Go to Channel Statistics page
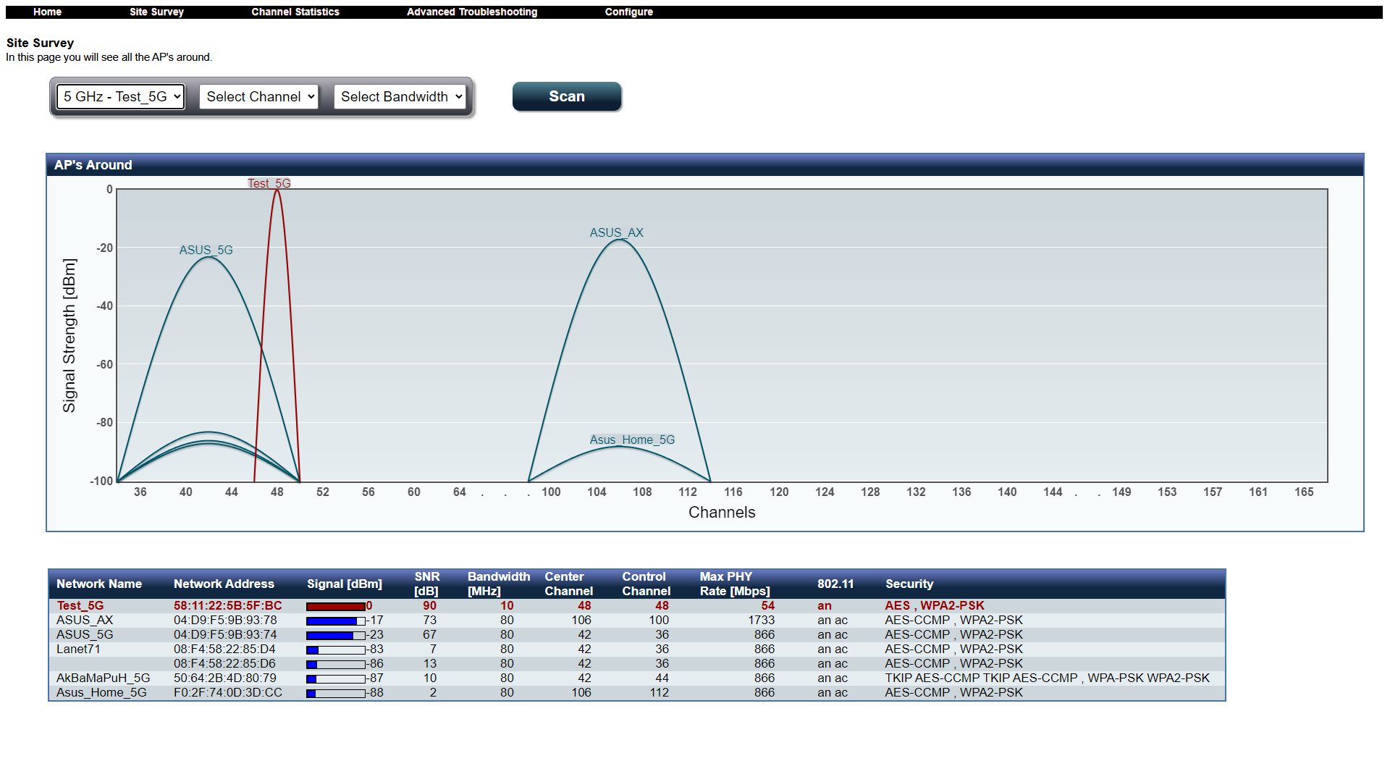This screenshot has width=1390, height=782. 295,12
